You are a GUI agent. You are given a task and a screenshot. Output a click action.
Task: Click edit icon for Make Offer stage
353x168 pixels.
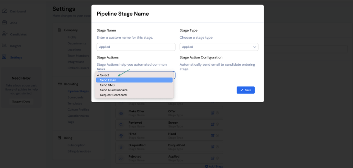pos(212,113)
